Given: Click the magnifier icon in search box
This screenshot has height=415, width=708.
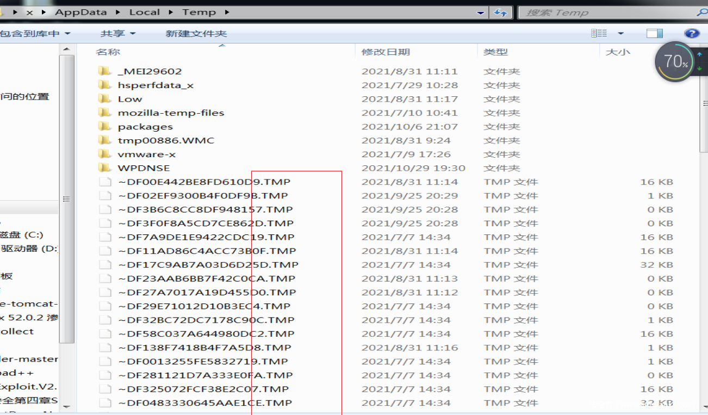Looking at the screenshot, I should [702, 13].
